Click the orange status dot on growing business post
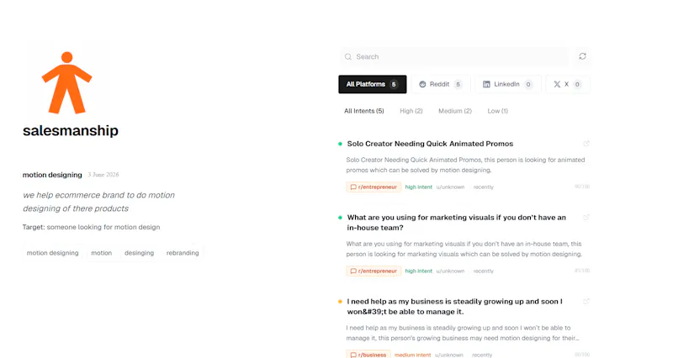This screenshot has width=673, height=358. (341, 302)
